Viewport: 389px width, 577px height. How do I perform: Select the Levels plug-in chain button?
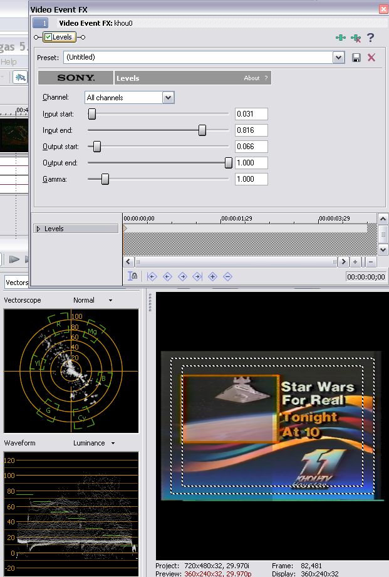[60, 37]
